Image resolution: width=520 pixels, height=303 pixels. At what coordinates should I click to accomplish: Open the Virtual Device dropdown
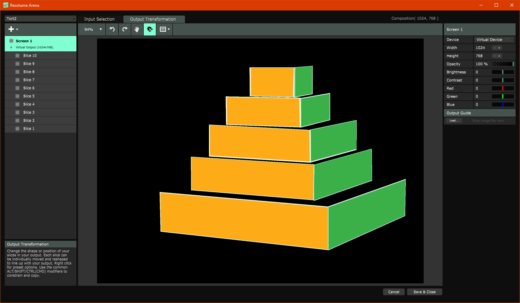494,40
